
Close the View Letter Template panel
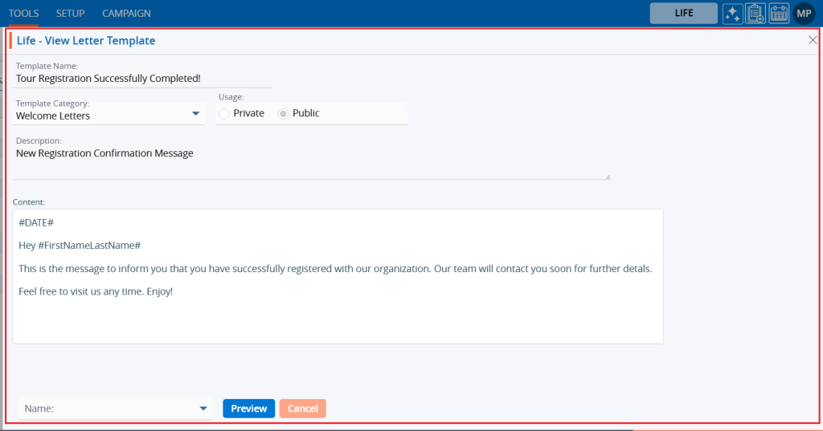coord(813,40)
